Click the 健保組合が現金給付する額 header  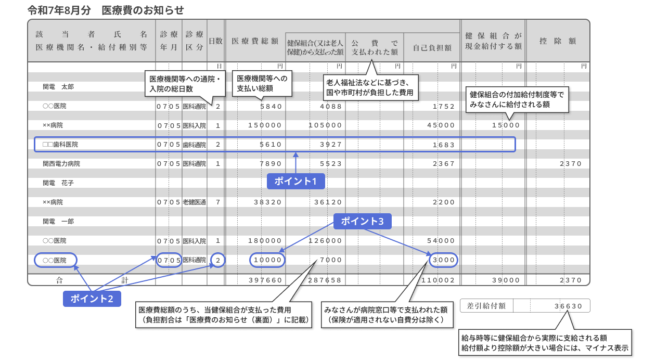(x=493, y=41)
